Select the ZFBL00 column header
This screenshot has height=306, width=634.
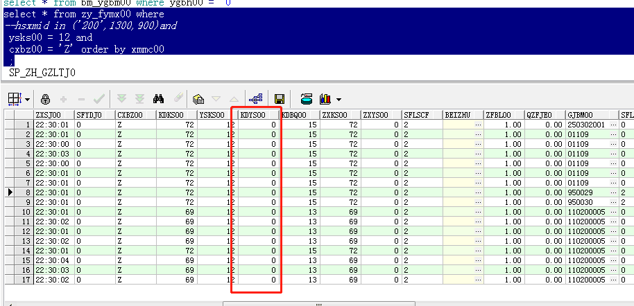[x=504, y=115]
